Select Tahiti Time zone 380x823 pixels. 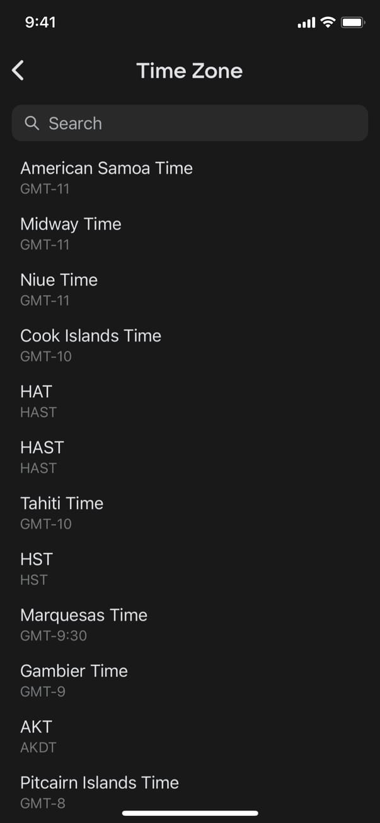(62, 511)
